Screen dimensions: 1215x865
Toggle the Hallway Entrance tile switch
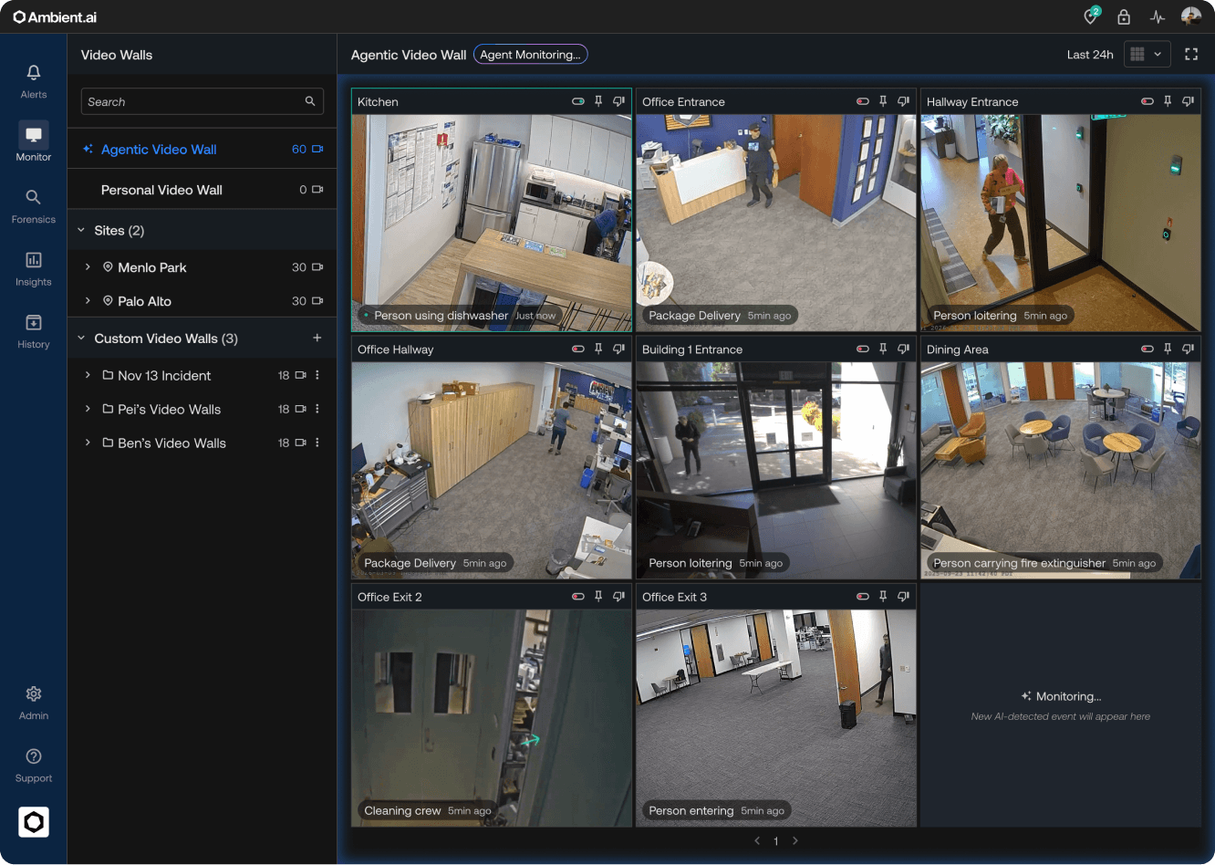tap(1147, 101)
